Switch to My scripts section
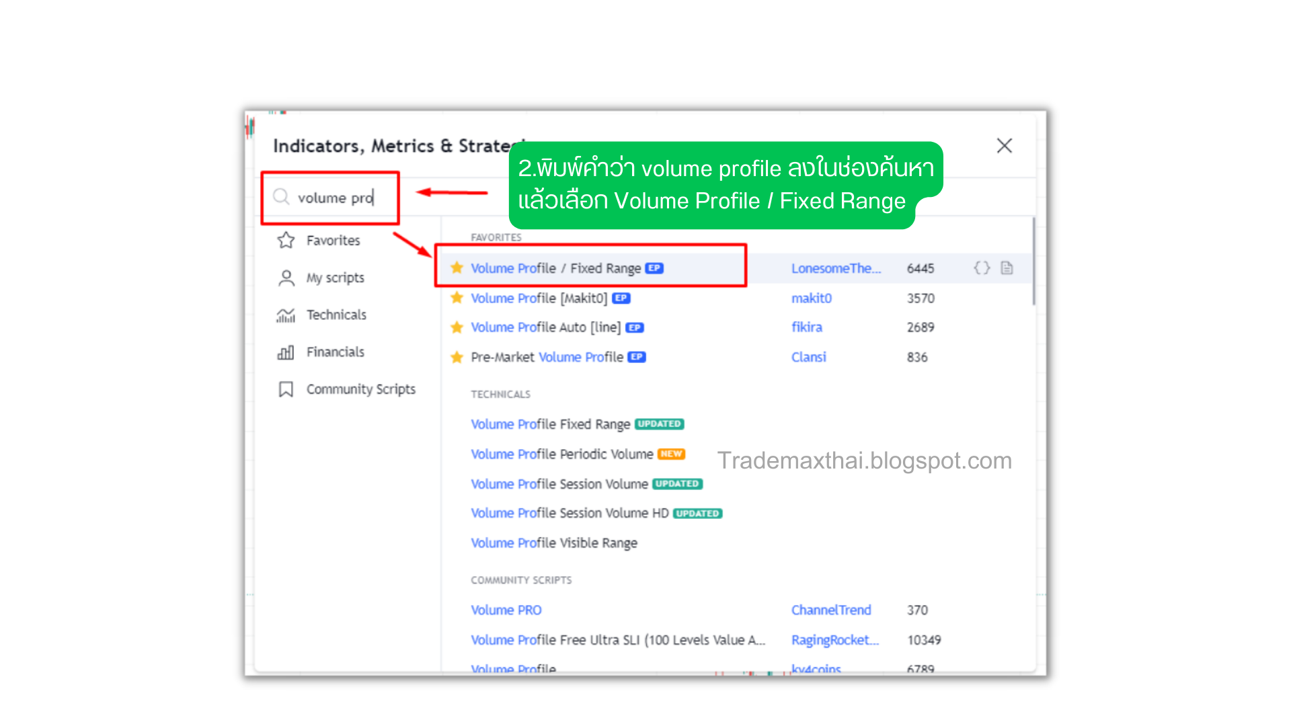Viewport: 1291px width, 726px height. 334,278
